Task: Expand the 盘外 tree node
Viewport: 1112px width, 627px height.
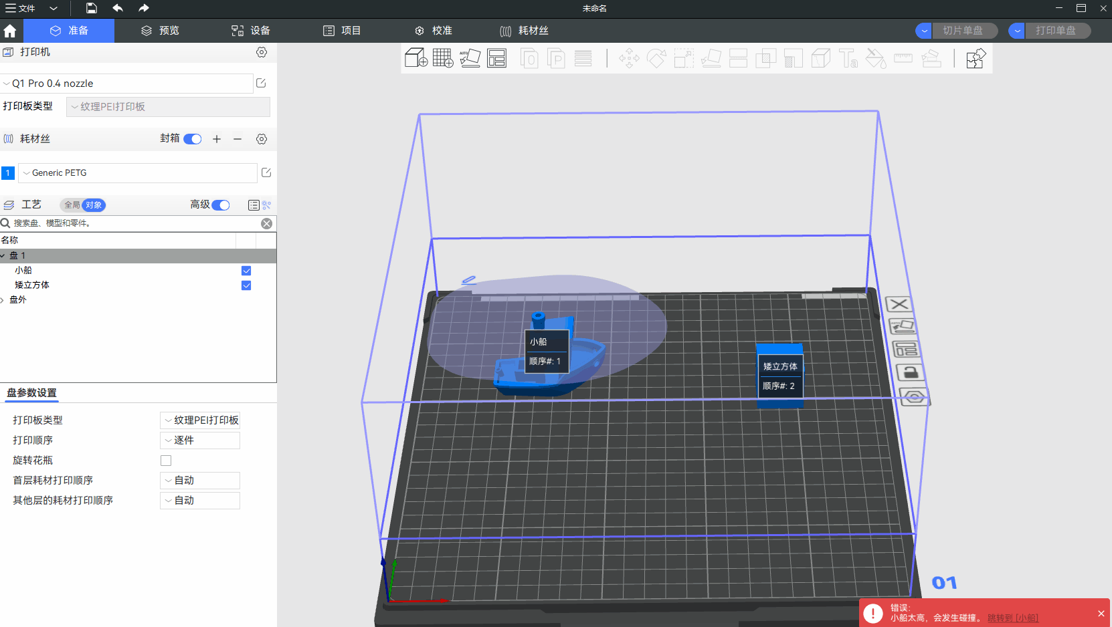Action: point(3,300)
